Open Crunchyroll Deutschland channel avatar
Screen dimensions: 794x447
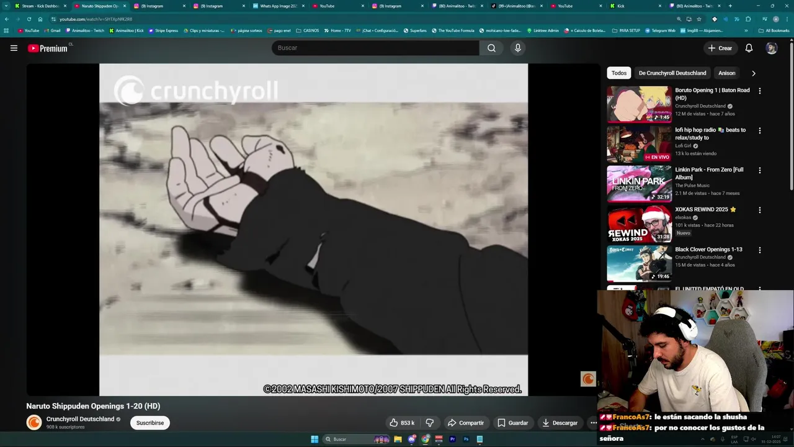(x=33, y=423)
